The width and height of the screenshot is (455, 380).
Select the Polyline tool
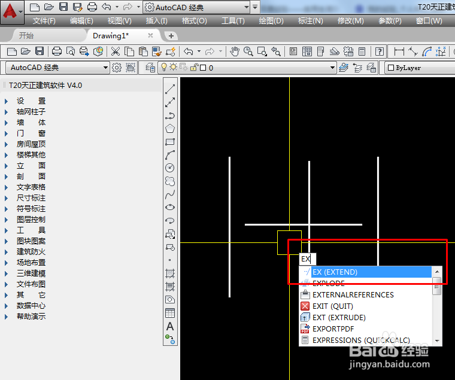170,115
